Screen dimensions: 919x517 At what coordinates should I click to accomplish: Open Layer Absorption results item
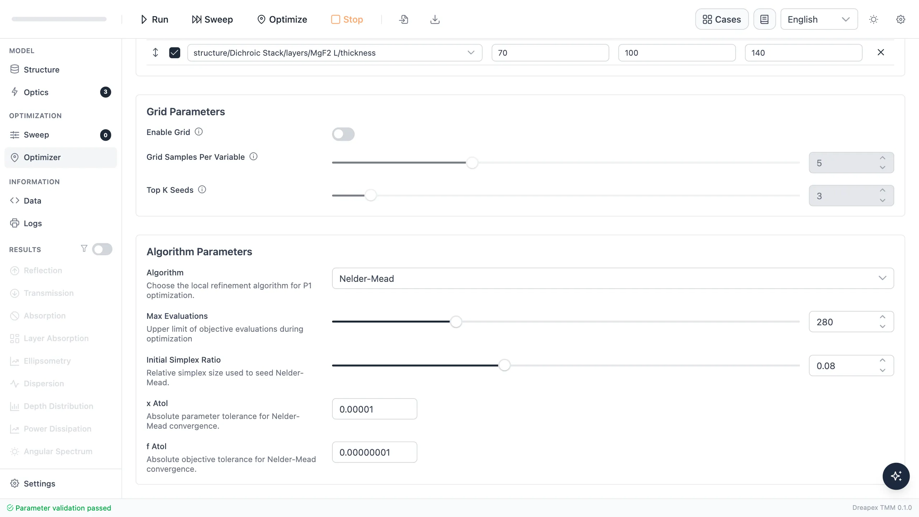(61, 339)
